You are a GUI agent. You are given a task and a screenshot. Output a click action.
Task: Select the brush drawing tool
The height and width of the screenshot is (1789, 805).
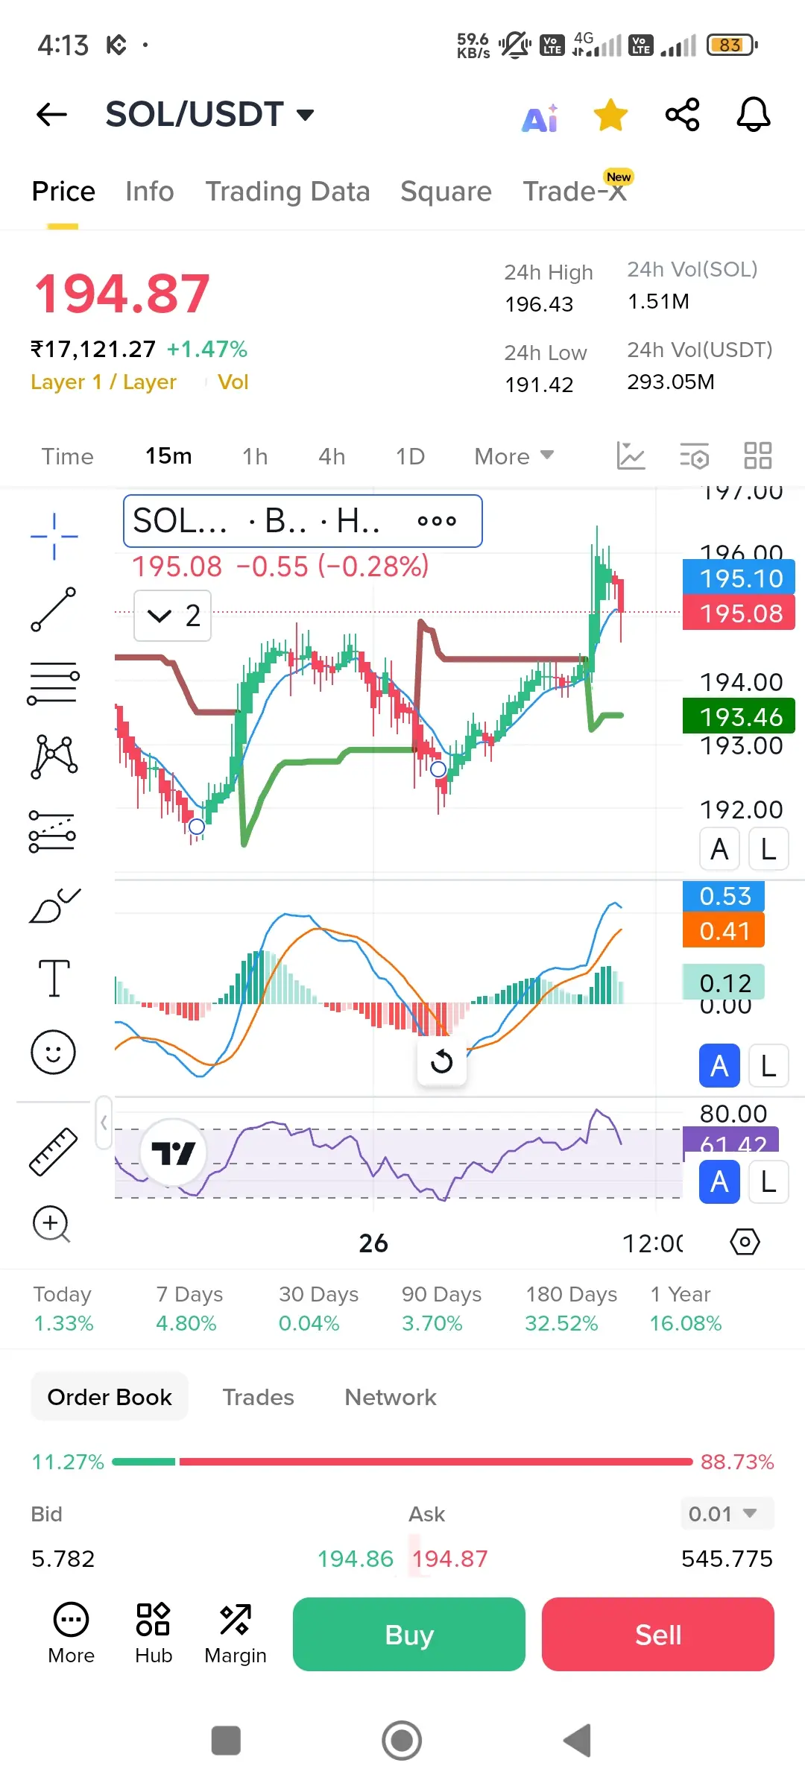[54, 905]
